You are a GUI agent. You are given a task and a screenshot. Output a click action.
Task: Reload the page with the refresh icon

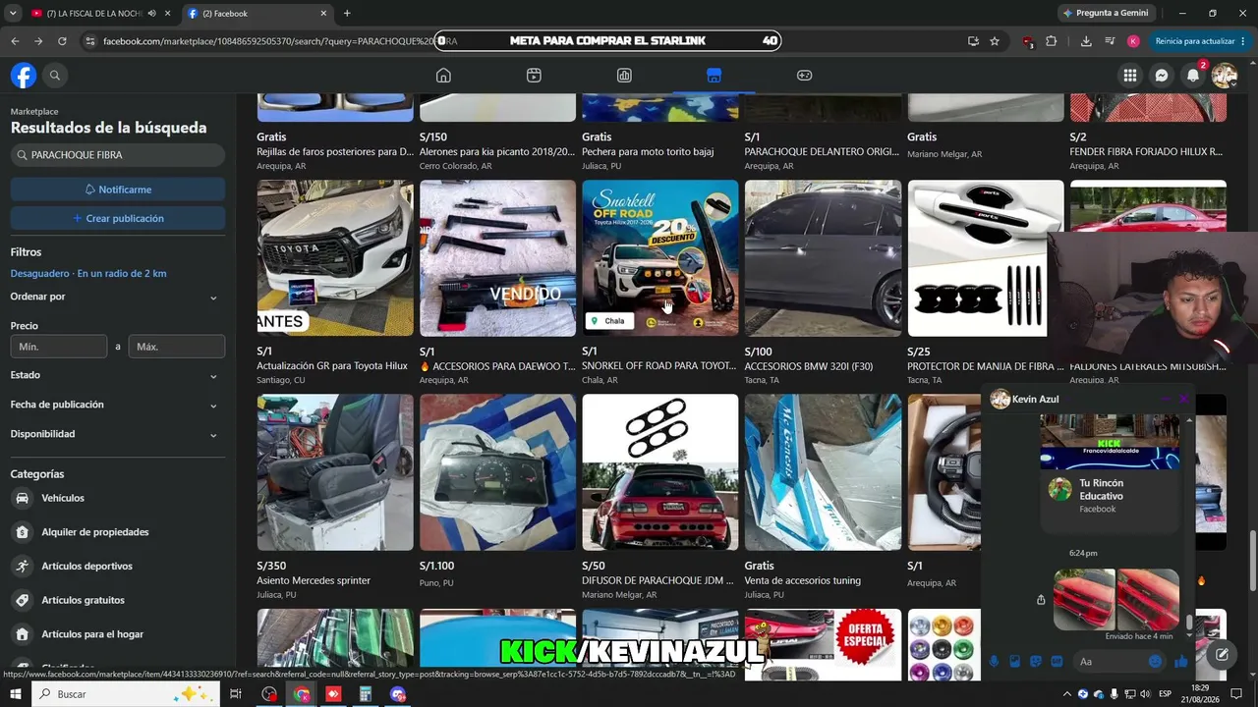click(x=62, y=41)
